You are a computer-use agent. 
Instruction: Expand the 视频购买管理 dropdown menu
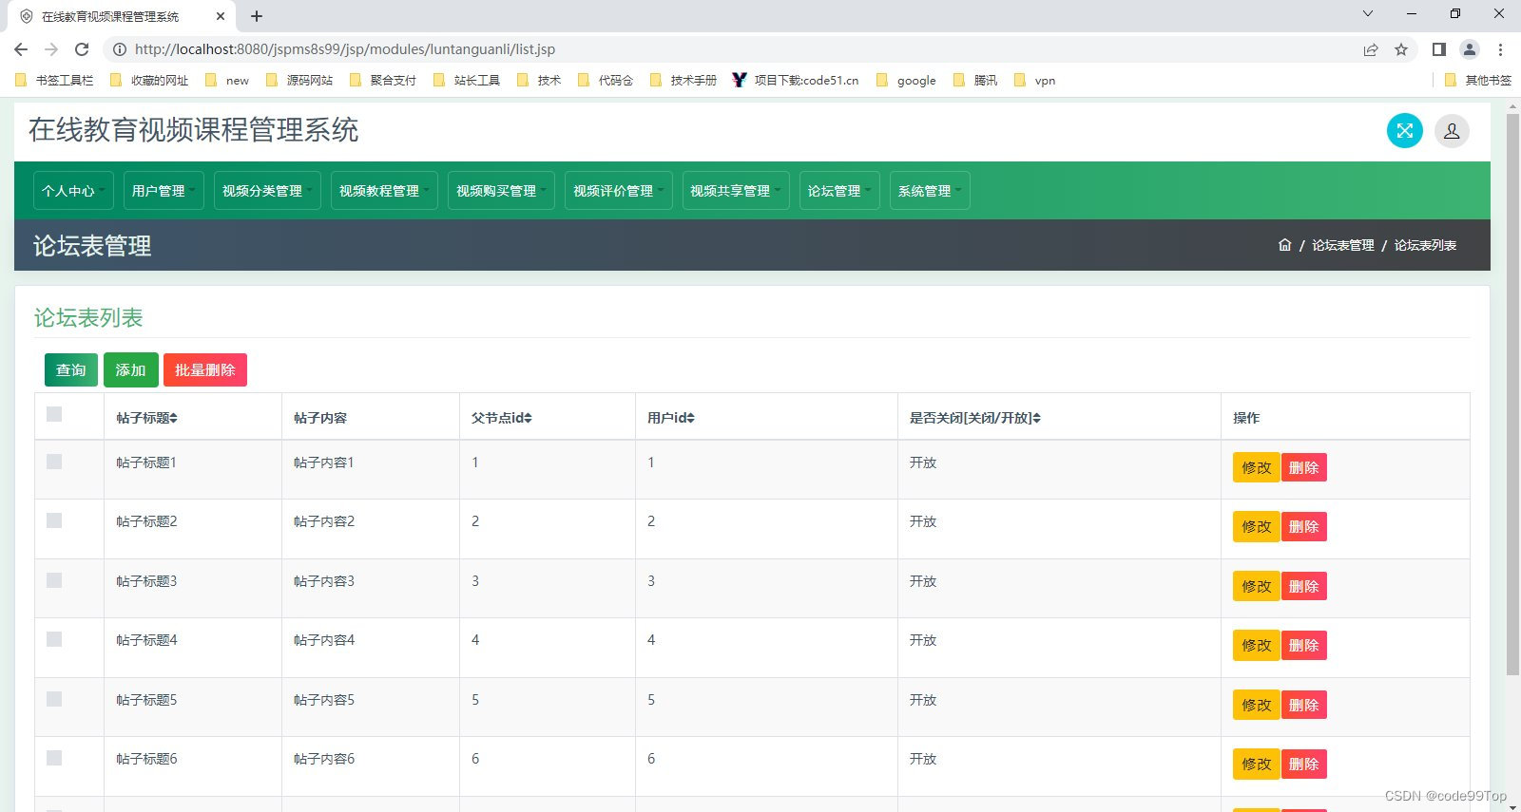[x=501, y=191]
